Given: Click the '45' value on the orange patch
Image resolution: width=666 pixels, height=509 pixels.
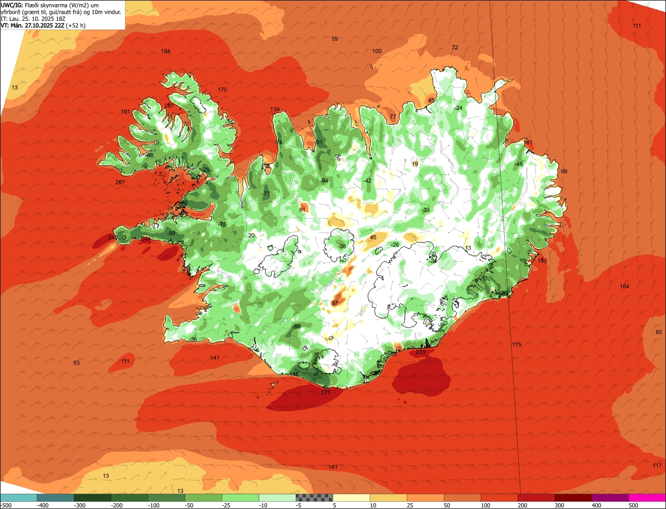Looking at the screenshot, I should click(373, 237).
